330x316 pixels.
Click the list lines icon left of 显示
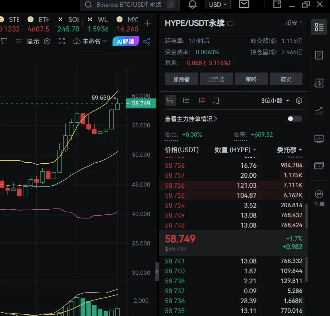coord(19,41)
